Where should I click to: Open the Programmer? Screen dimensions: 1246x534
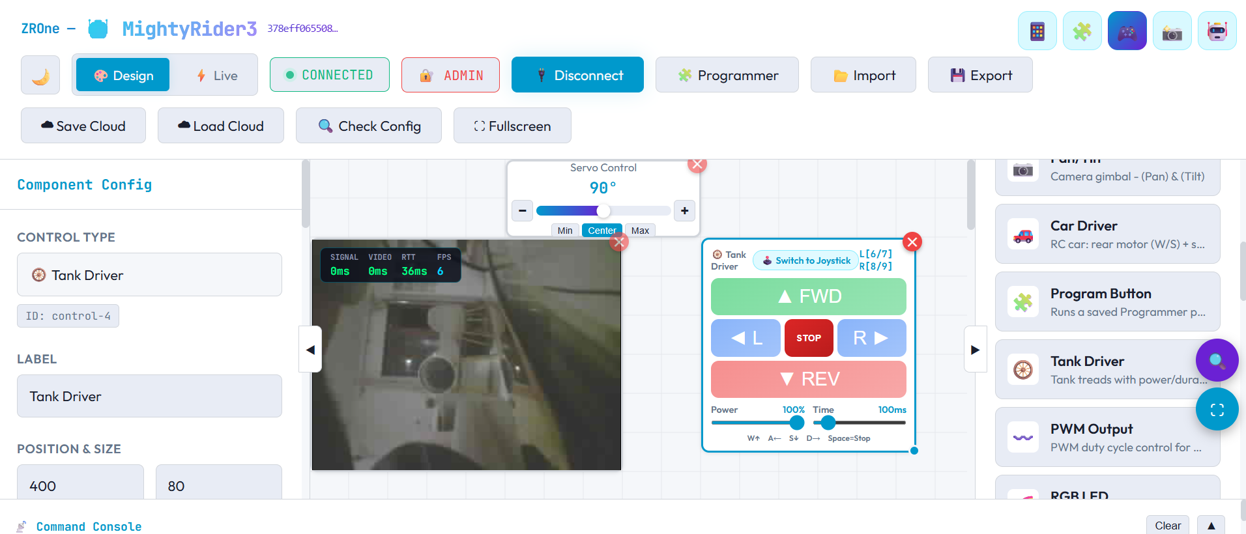(727, 75)
